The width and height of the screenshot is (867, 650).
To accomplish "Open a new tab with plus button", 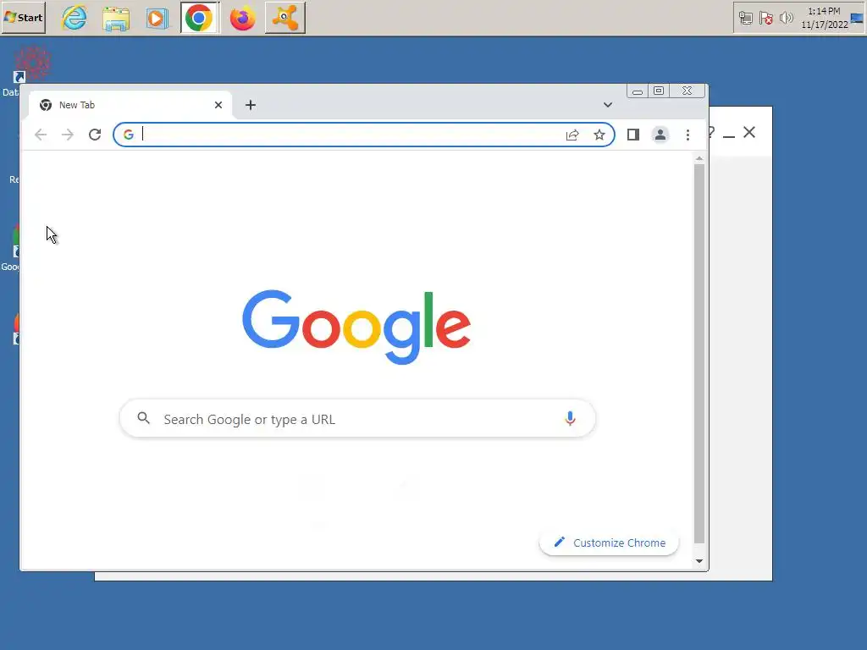I will point(251,105).
